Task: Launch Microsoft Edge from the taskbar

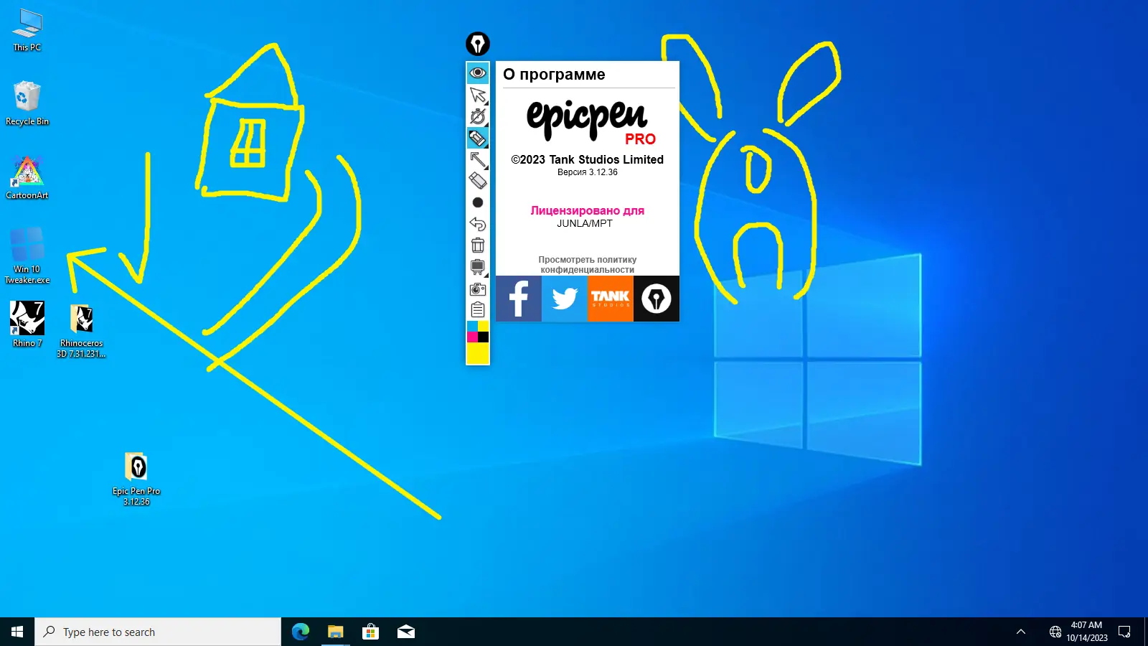Action: (x=300, y=632)
